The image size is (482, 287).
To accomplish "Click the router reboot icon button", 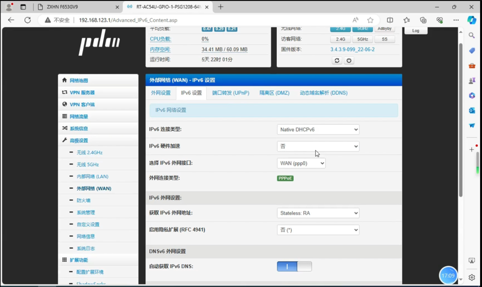I will (x=337, y=61).
